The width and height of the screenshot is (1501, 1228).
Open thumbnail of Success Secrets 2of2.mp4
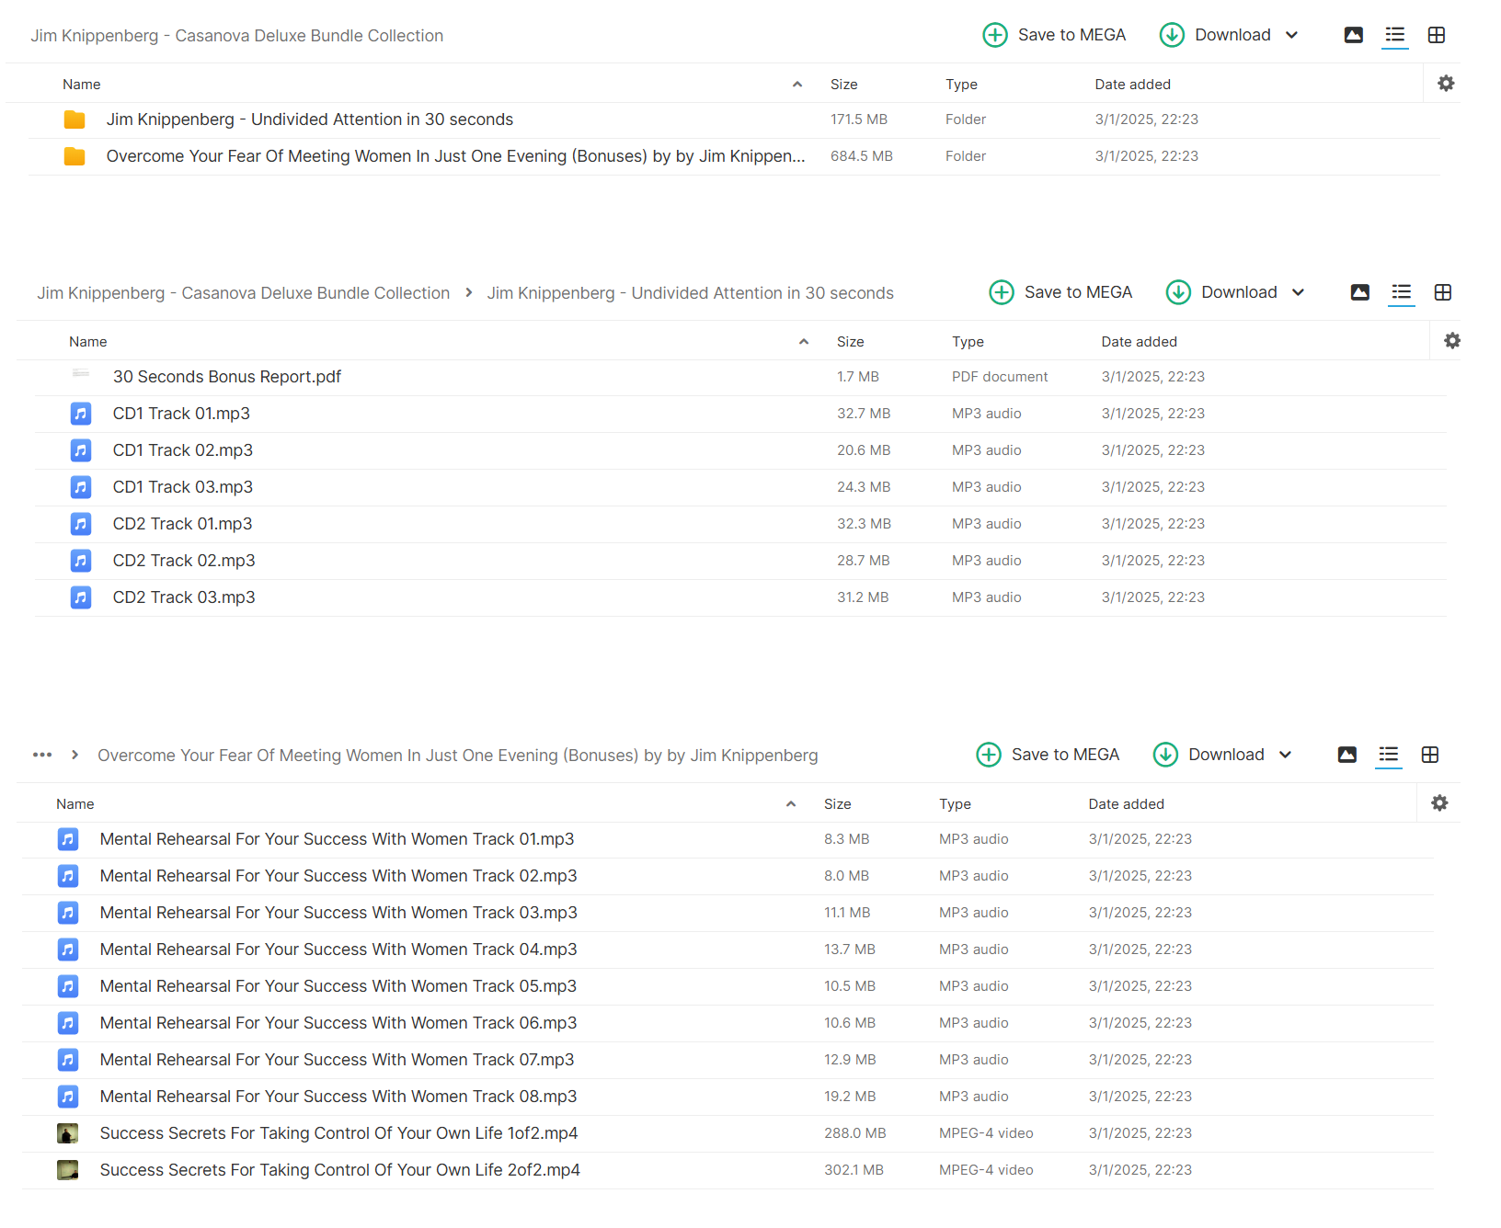tap(68, 1170)
